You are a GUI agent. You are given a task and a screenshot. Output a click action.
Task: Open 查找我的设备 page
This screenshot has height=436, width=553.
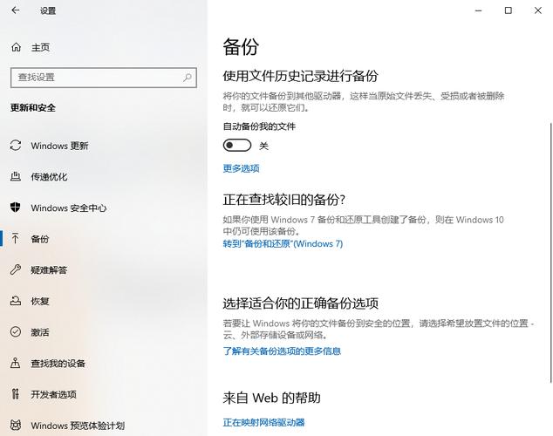point(58,363)
